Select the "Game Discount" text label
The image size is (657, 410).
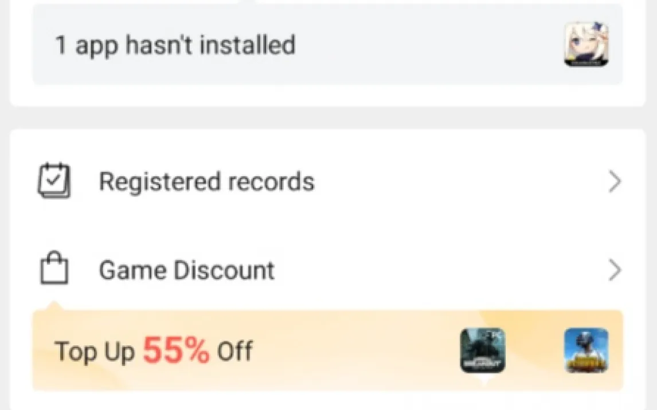pyautogui.click(x=186, y=270)
